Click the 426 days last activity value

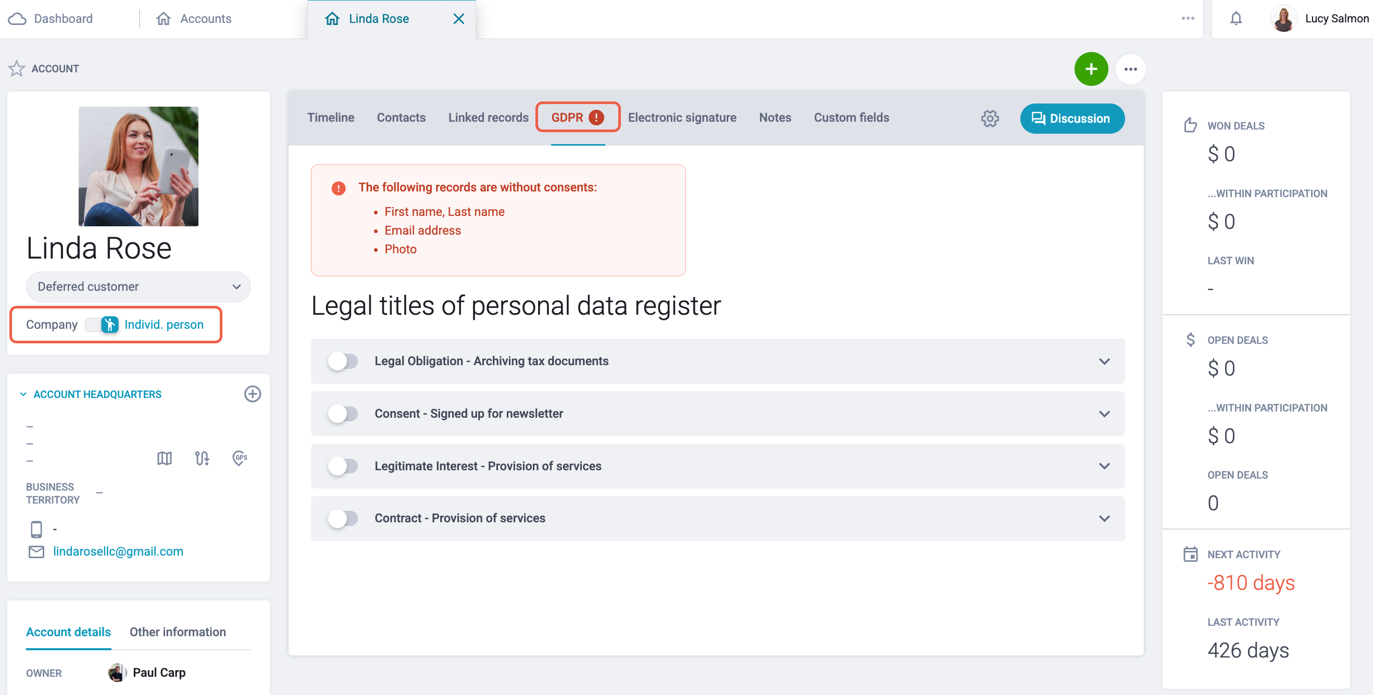1248,650
